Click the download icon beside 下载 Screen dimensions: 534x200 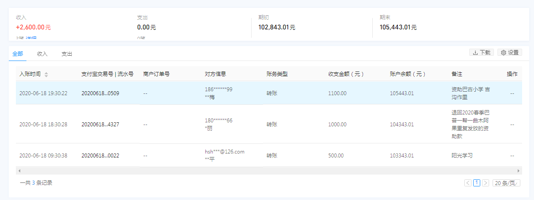click(x=475, y=53)
